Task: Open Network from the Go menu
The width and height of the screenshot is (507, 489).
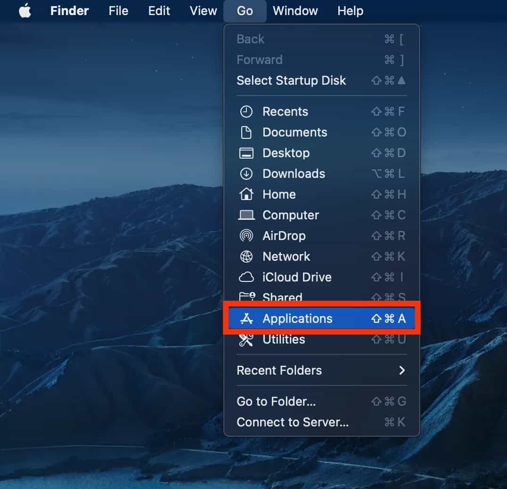Action: (322, 257)
